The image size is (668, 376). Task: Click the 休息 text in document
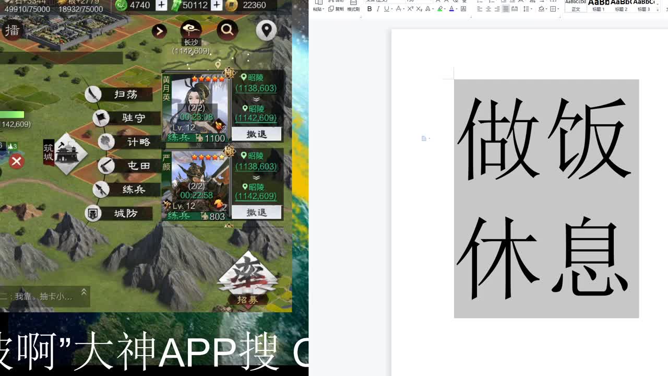tap(543, 257)
